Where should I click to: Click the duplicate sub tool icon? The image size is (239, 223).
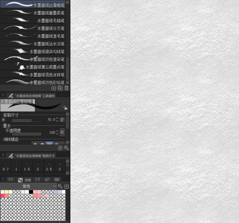60,88
